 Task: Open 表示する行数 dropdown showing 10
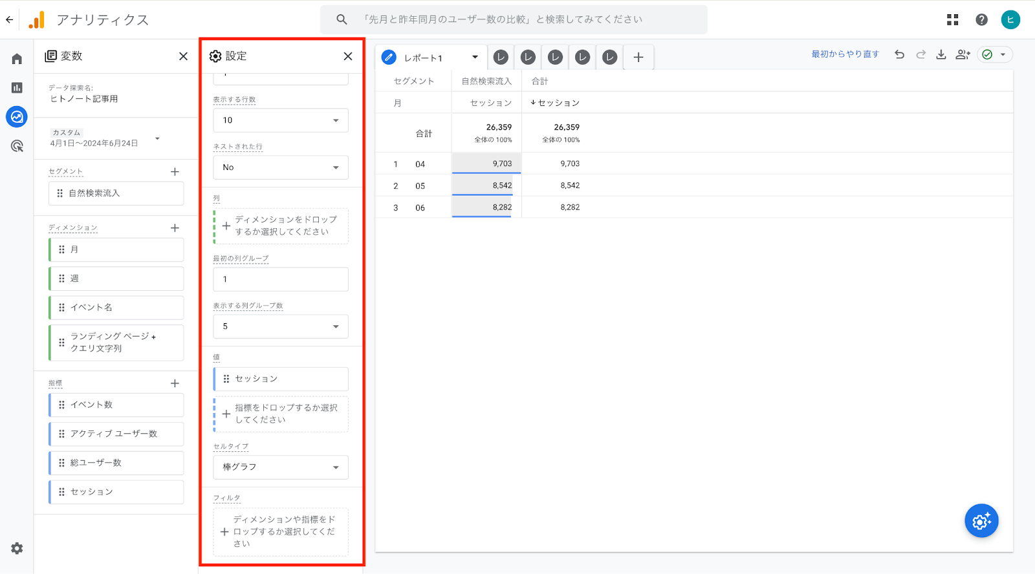tap(281, 120)
